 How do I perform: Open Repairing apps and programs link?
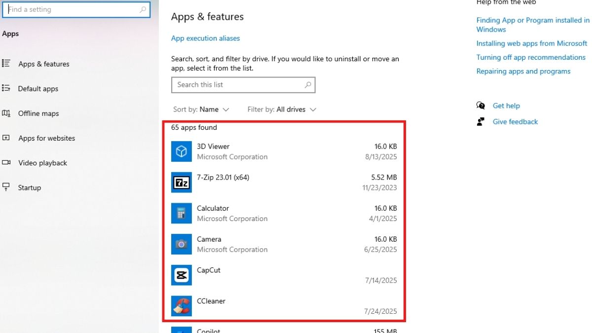[523, 71]
